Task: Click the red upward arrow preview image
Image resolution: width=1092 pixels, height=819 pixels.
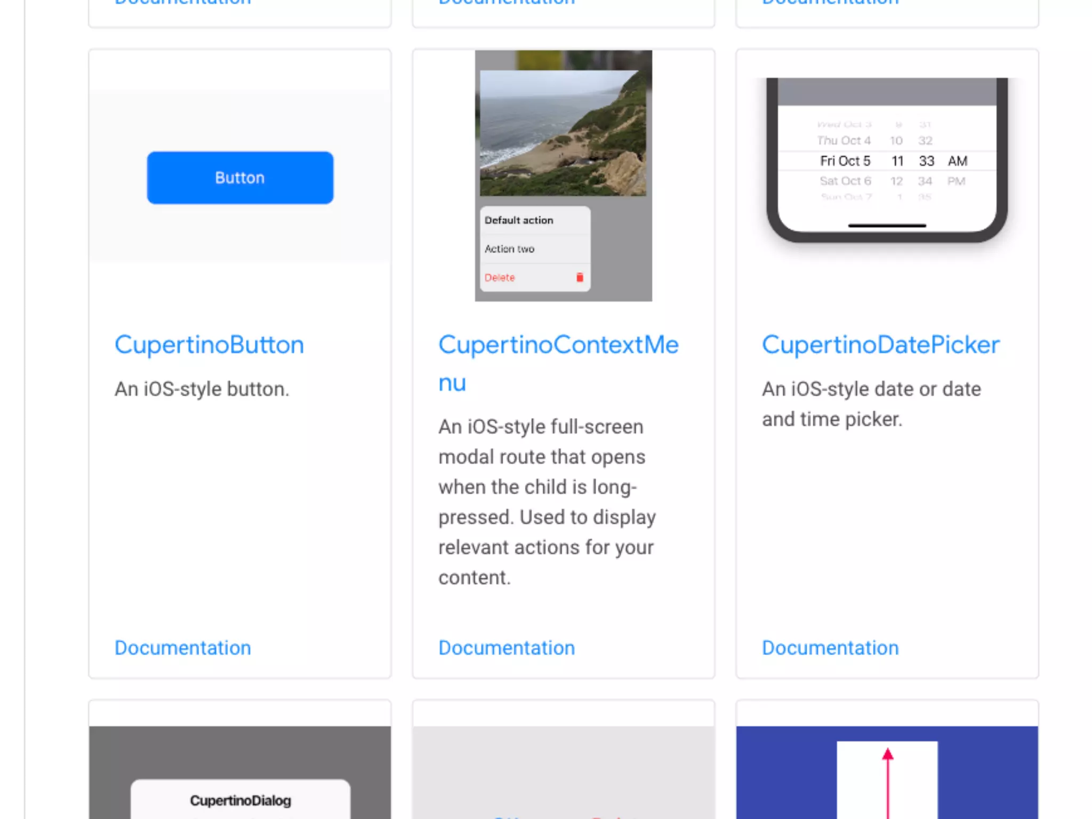Action: point(887,773)
